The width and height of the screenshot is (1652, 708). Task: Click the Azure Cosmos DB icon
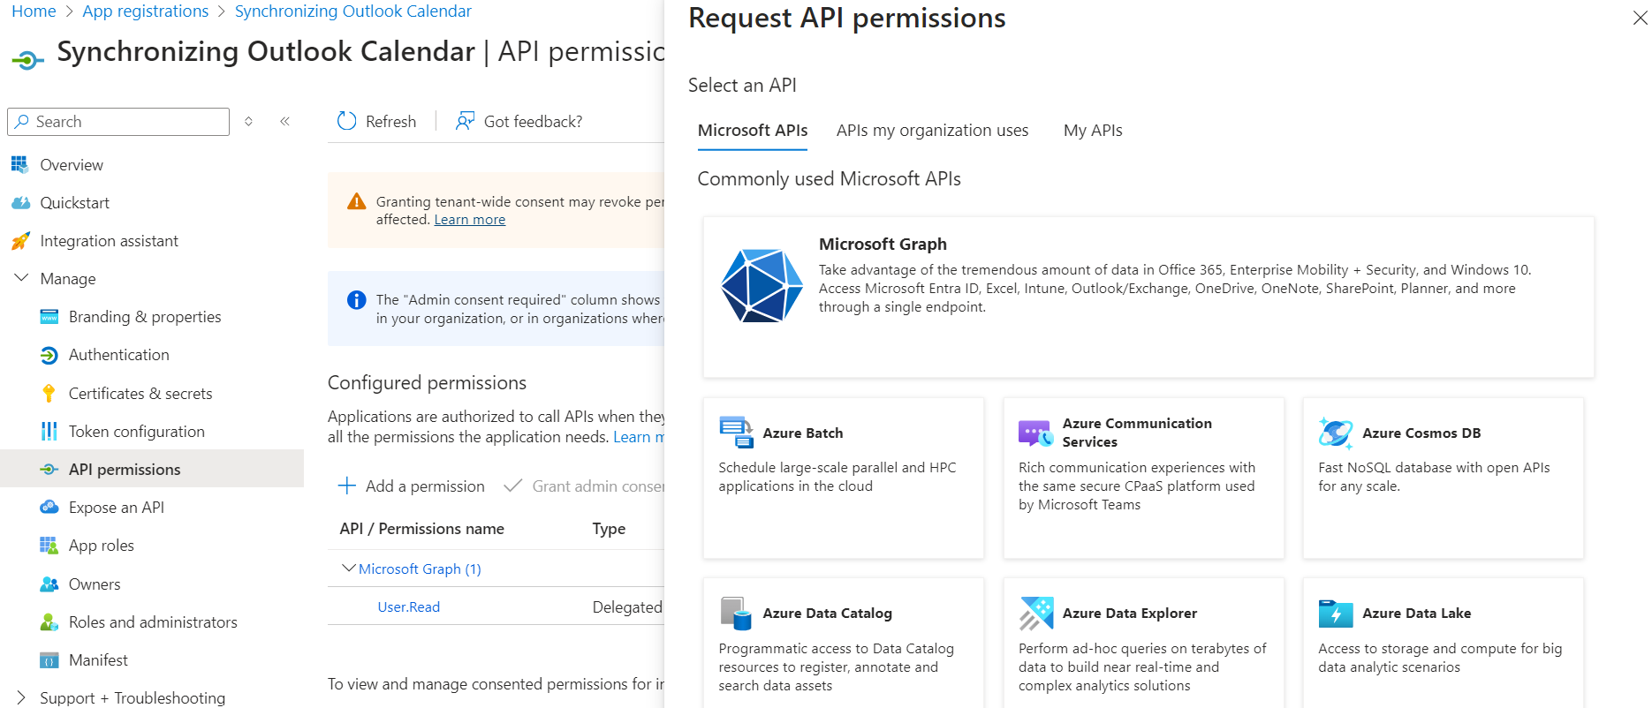coord(1335,433)
